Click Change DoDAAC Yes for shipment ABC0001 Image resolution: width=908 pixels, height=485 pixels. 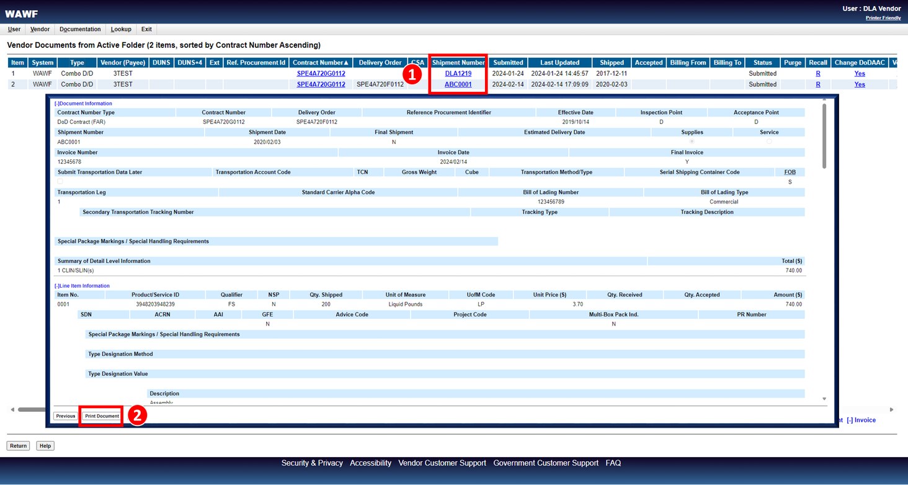(860, 84)
